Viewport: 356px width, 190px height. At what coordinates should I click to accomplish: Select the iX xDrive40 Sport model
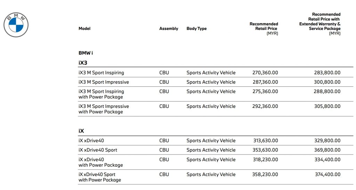click(x=98, y=150)
